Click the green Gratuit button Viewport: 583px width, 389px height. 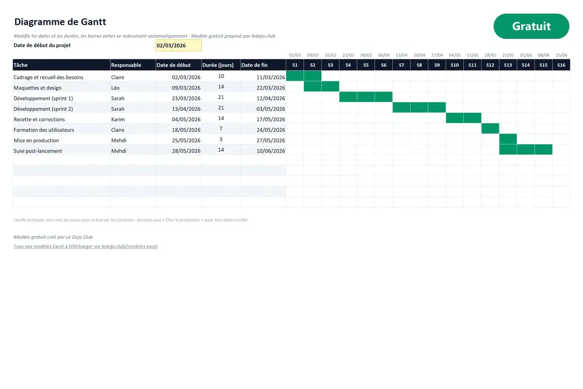point(531,26)
